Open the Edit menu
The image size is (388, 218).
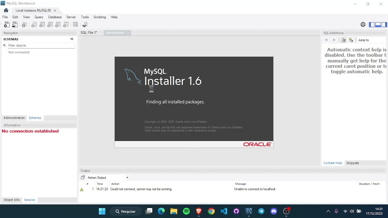coord(15,17)
